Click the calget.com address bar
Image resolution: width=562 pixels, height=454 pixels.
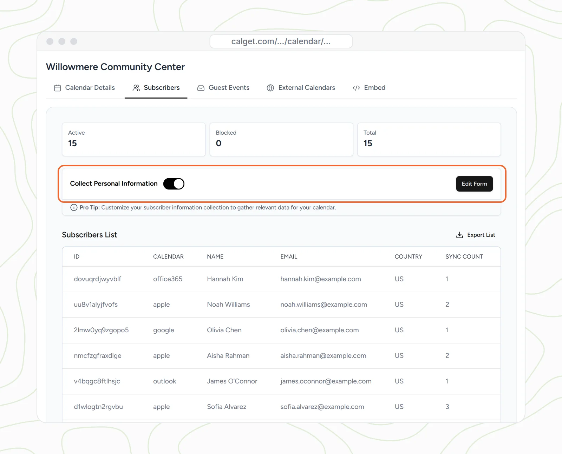point(281,41)
